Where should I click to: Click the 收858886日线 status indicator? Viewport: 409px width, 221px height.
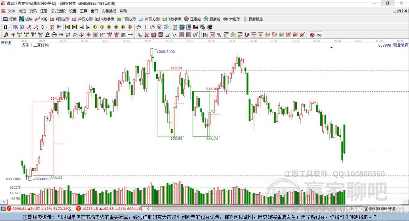[379, 209]
